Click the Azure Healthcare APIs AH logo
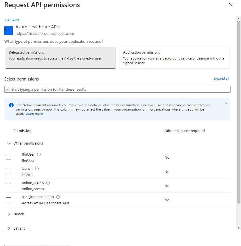Screen dimensions: 241x246 point(9,30)
